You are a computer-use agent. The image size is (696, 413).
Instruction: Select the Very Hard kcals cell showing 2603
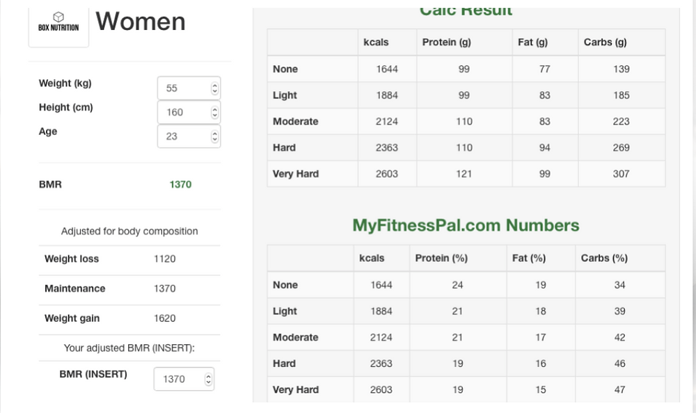click(x=387, y=174)
